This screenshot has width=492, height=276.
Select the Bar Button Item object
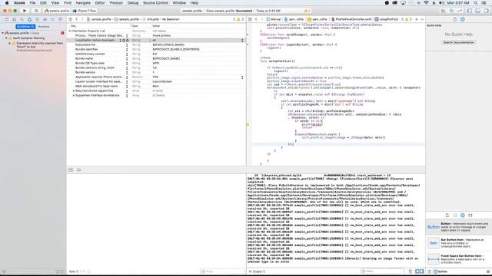[x=459, y=243]
